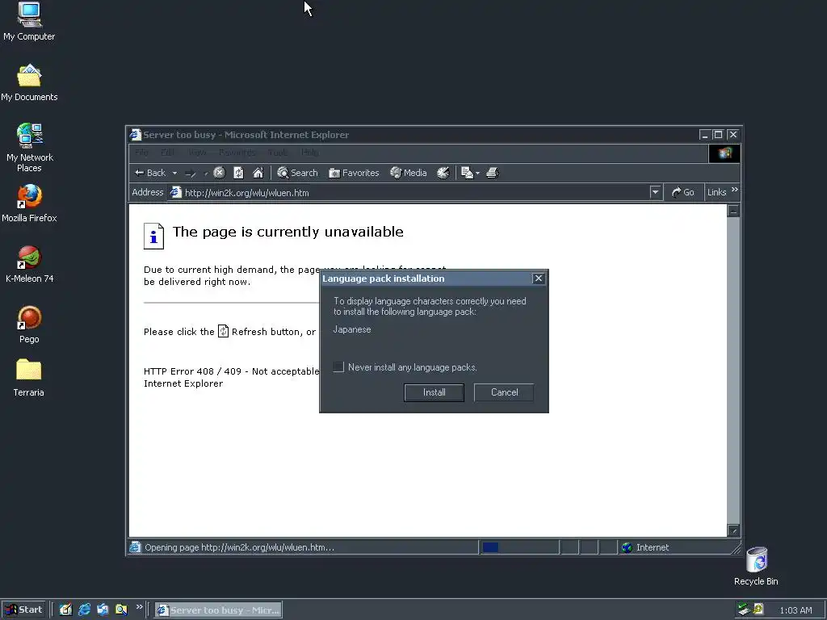This screenshot has height=620, width=827.
Task: Click the scrollbar down arrow
Action: [733, 530]
